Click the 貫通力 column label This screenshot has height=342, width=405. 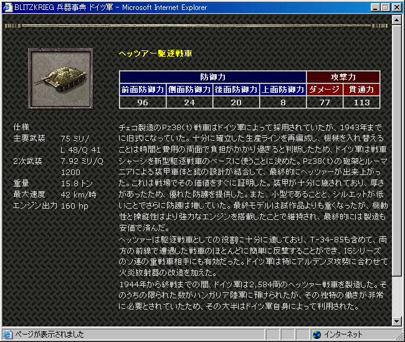(361, 89)
